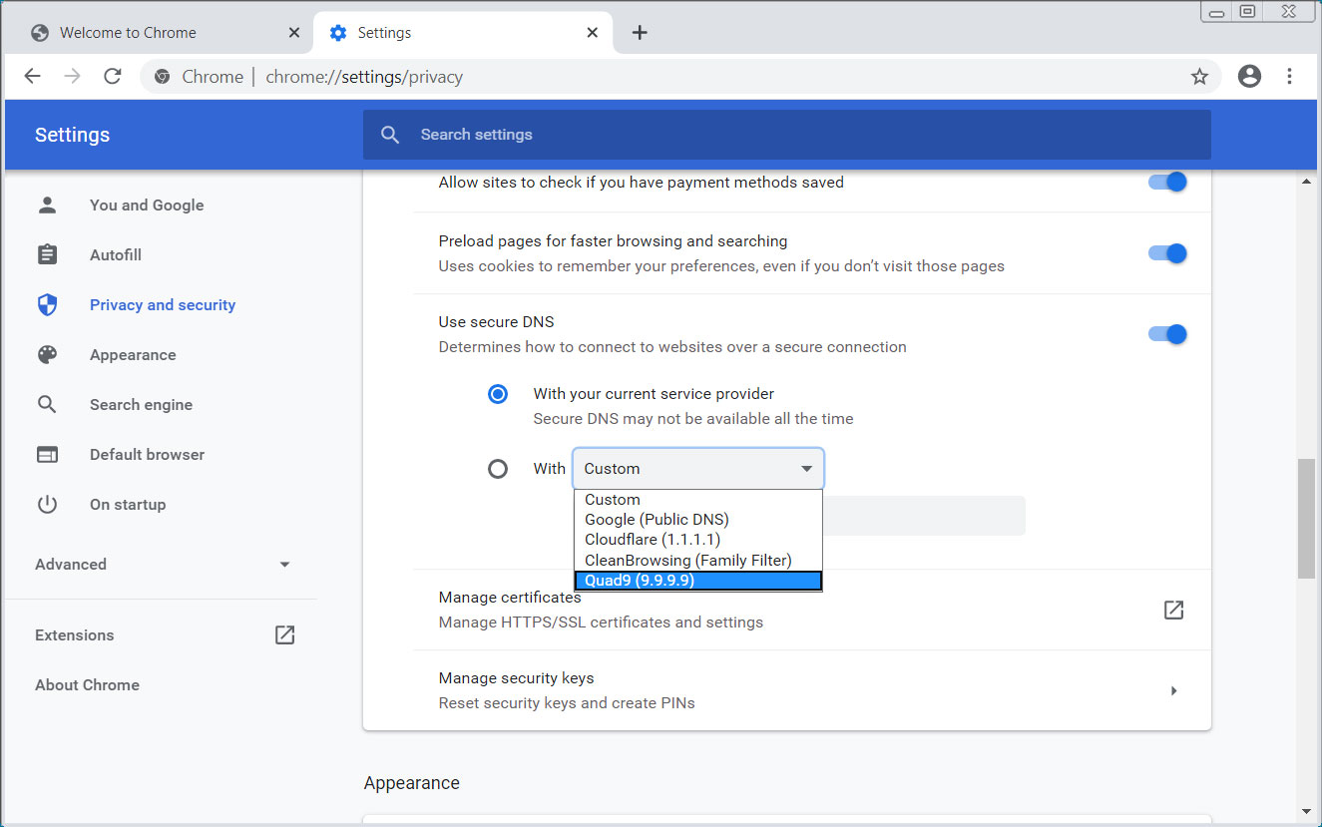
Task: Click the Settings tab gear icon
Action: [x=338, y=33]
